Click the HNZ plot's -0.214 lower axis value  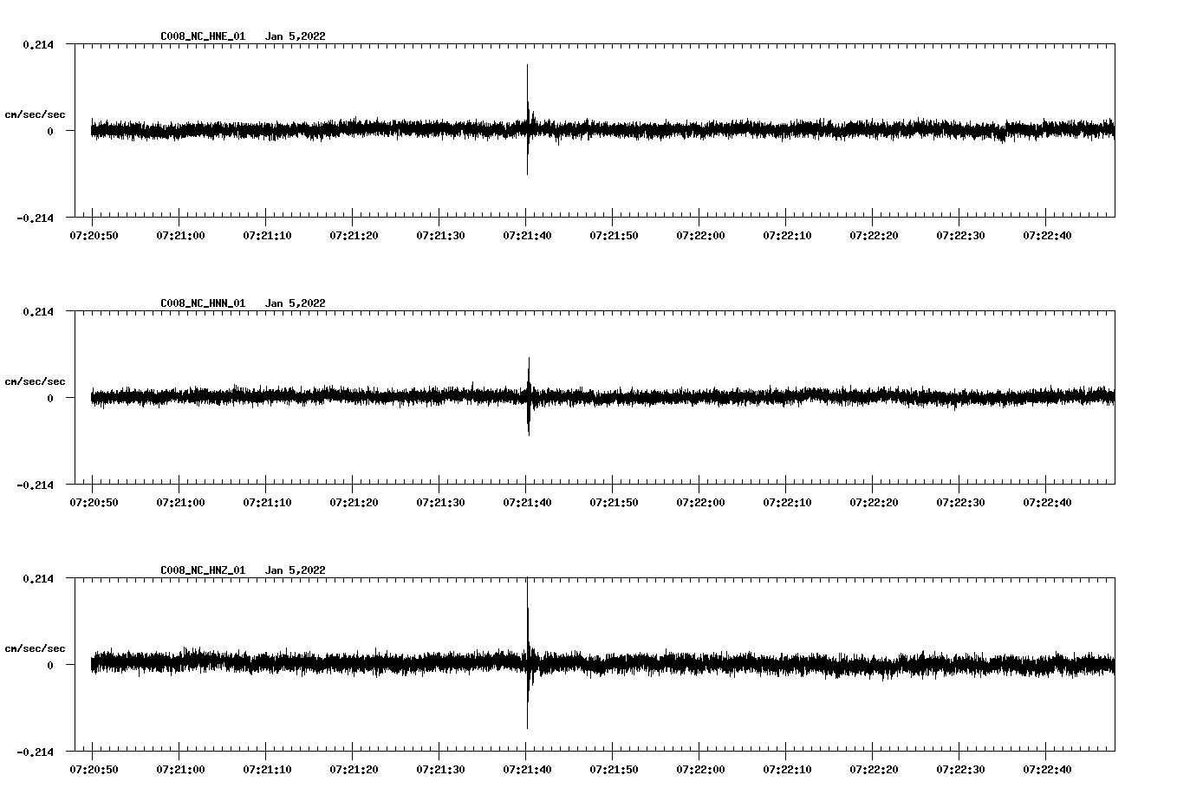click(x=35, y=752)
